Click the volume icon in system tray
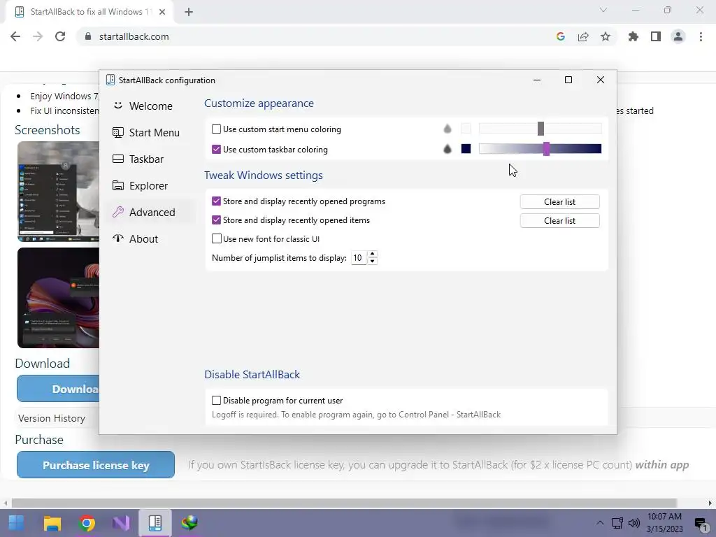Screen dimensions: 716x537 (x=633, y=523)
